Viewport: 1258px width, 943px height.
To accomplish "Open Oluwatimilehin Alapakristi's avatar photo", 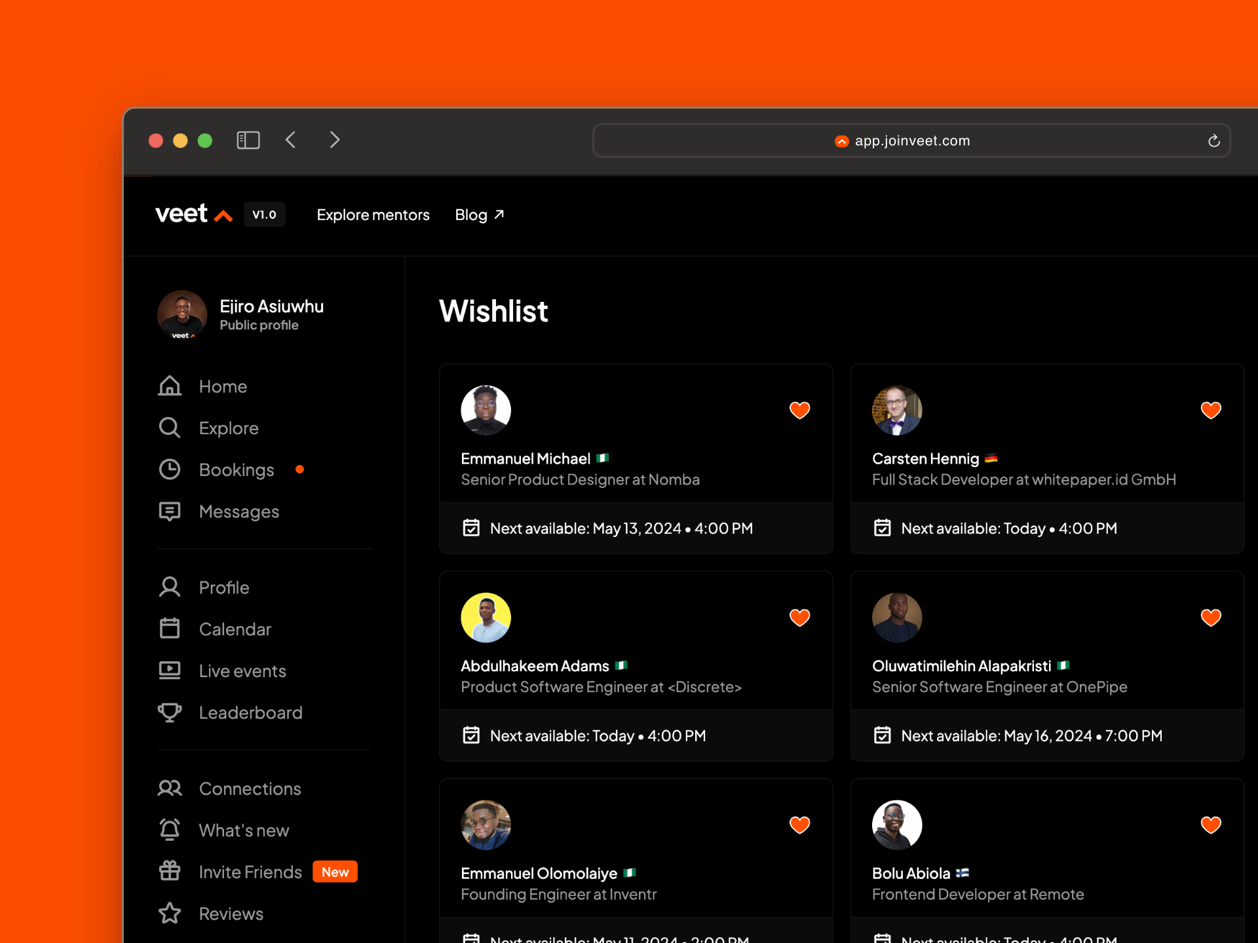I will [x=897, y=618].
